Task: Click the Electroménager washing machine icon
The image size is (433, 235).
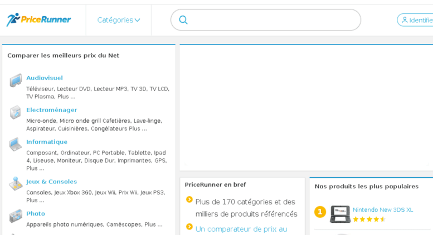Action: (16, 112)
